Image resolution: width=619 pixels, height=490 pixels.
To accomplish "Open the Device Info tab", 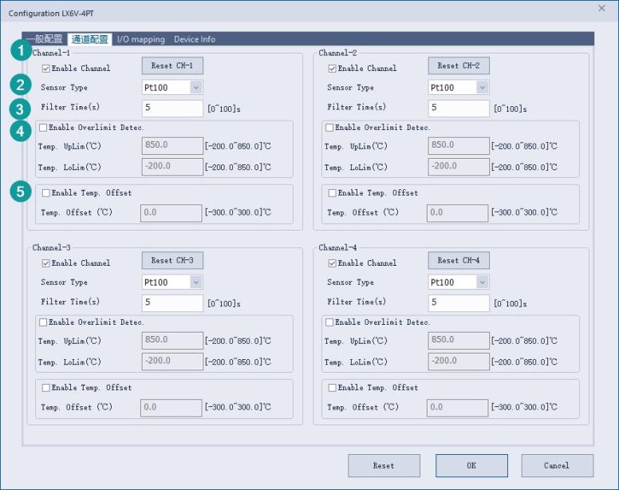I will (x=195, y=39).
